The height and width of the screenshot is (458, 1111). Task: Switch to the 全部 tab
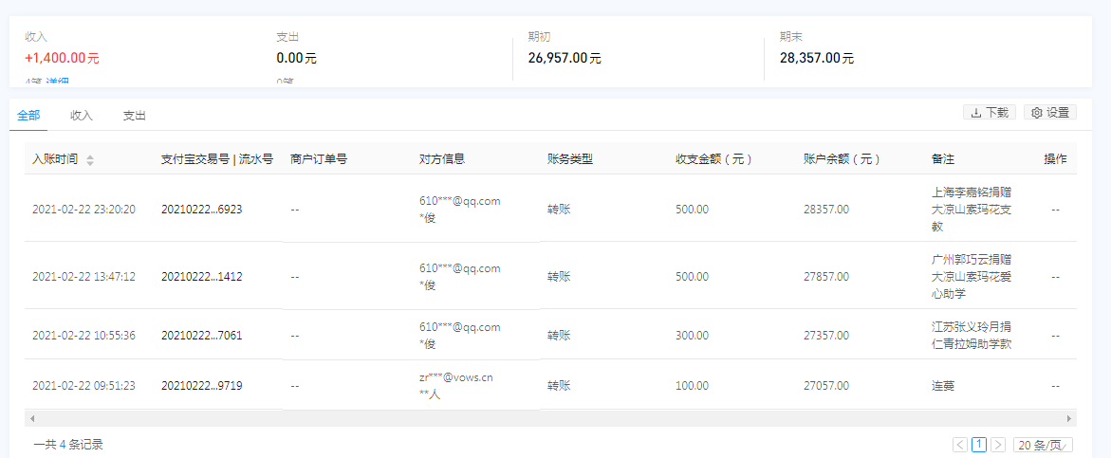coord(28,116)
